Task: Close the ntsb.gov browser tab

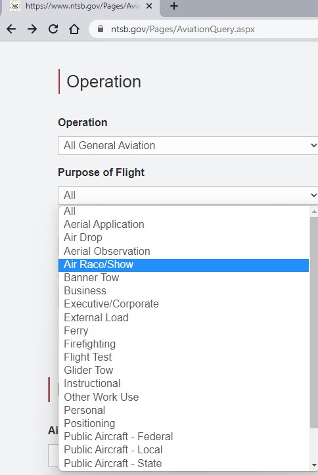Action: tap(149, 6)
